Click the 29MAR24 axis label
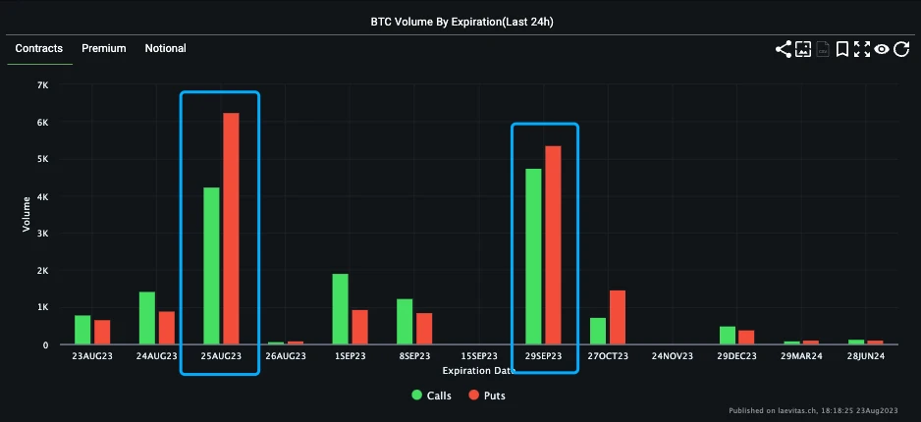This screenshot has height=422, width=921. [801, 356]
